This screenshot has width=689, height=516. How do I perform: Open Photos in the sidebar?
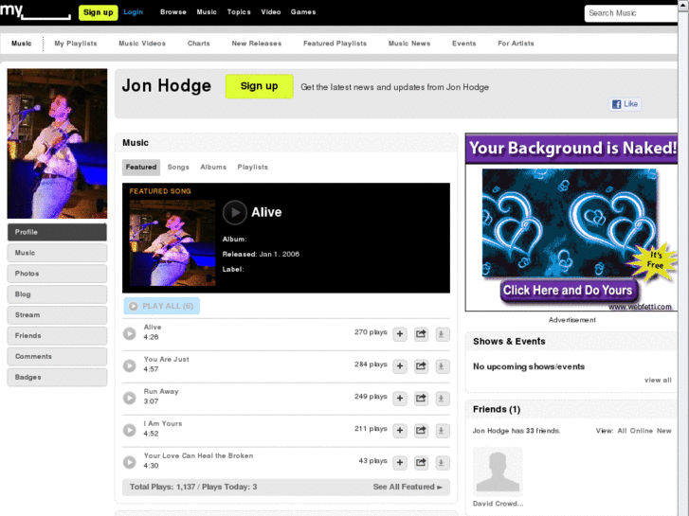57,274
